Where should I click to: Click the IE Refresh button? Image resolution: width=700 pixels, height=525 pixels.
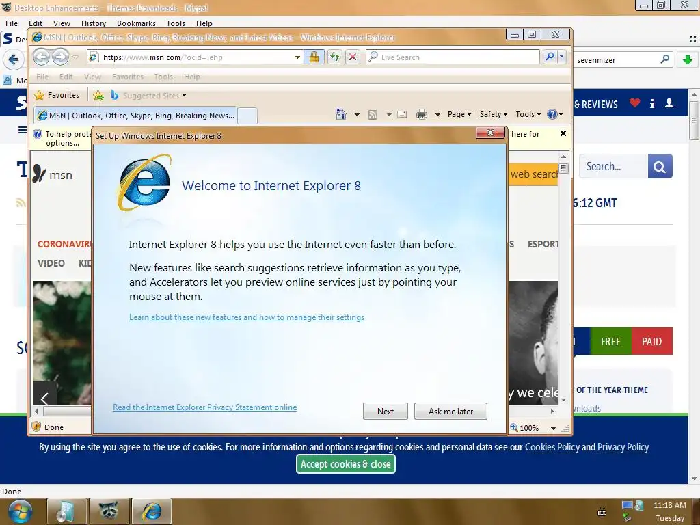tap(334, 57)
